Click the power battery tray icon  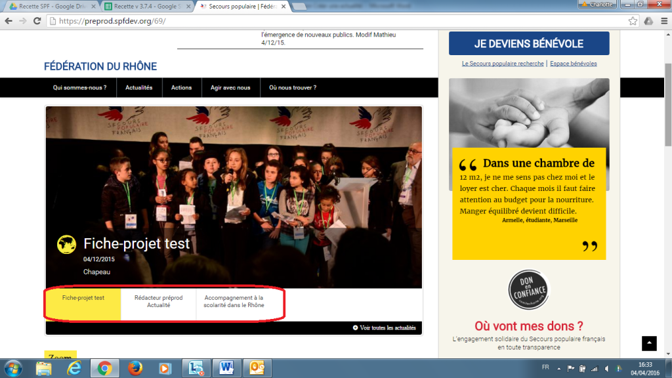tap(582, 369)
